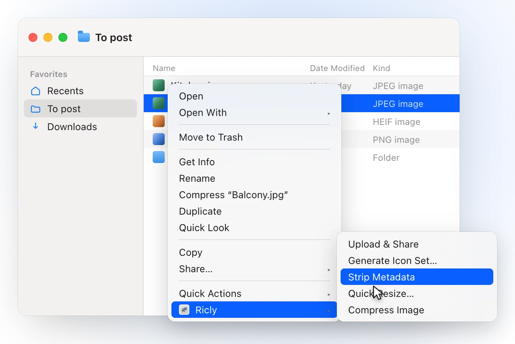Open Downloads via its arrow icon

coord(36,126)
